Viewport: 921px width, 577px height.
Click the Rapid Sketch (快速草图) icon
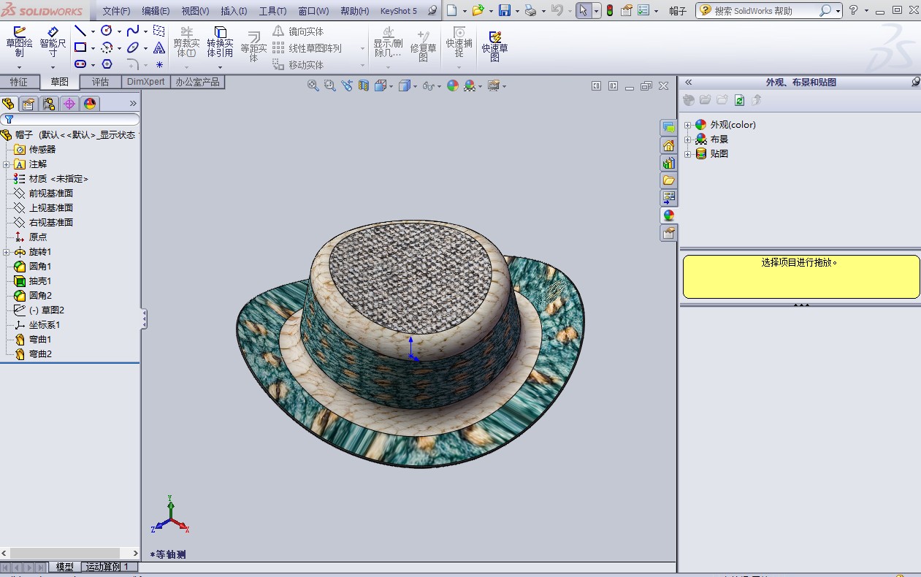coord(495,37)
